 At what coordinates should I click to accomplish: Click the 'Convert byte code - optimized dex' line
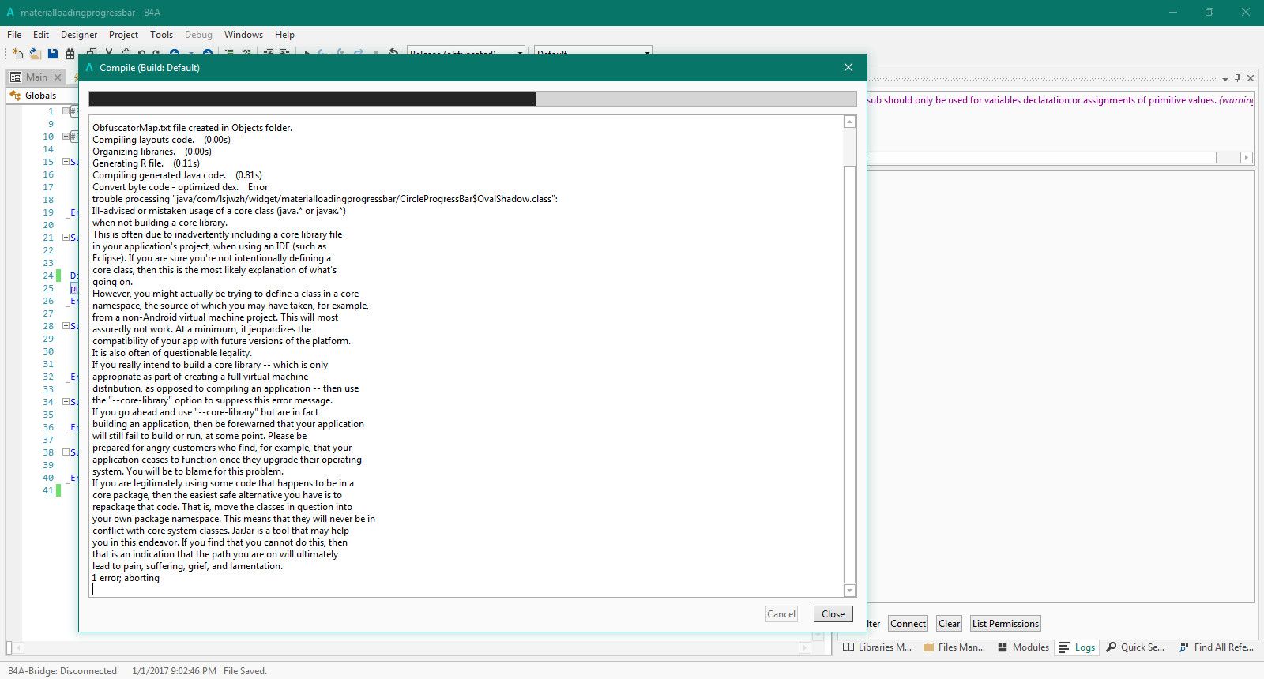180,187
